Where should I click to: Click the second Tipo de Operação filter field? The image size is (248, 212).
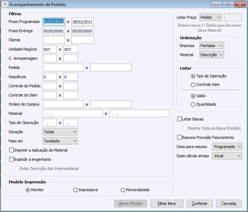(x=70, y=123)
